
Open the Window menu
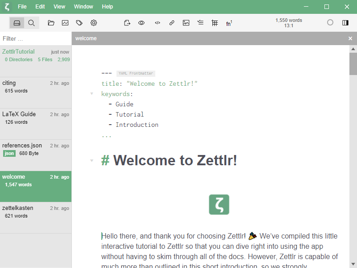83,7
